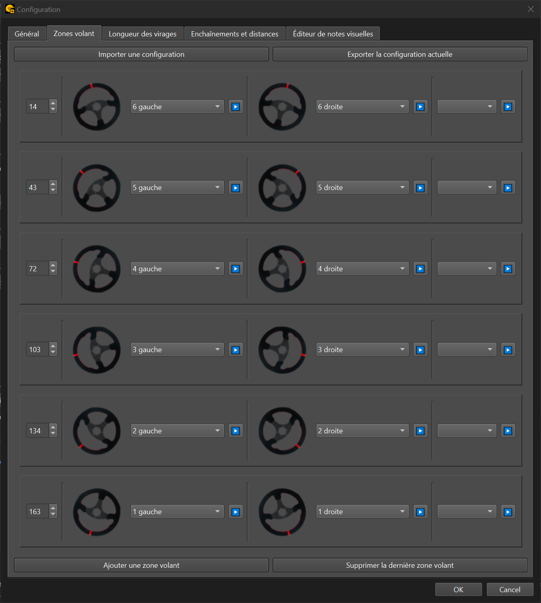Click the steering wheel image beside 3 droite
The height and width of the screenshot is (603, 541).
tap(282, 350)
